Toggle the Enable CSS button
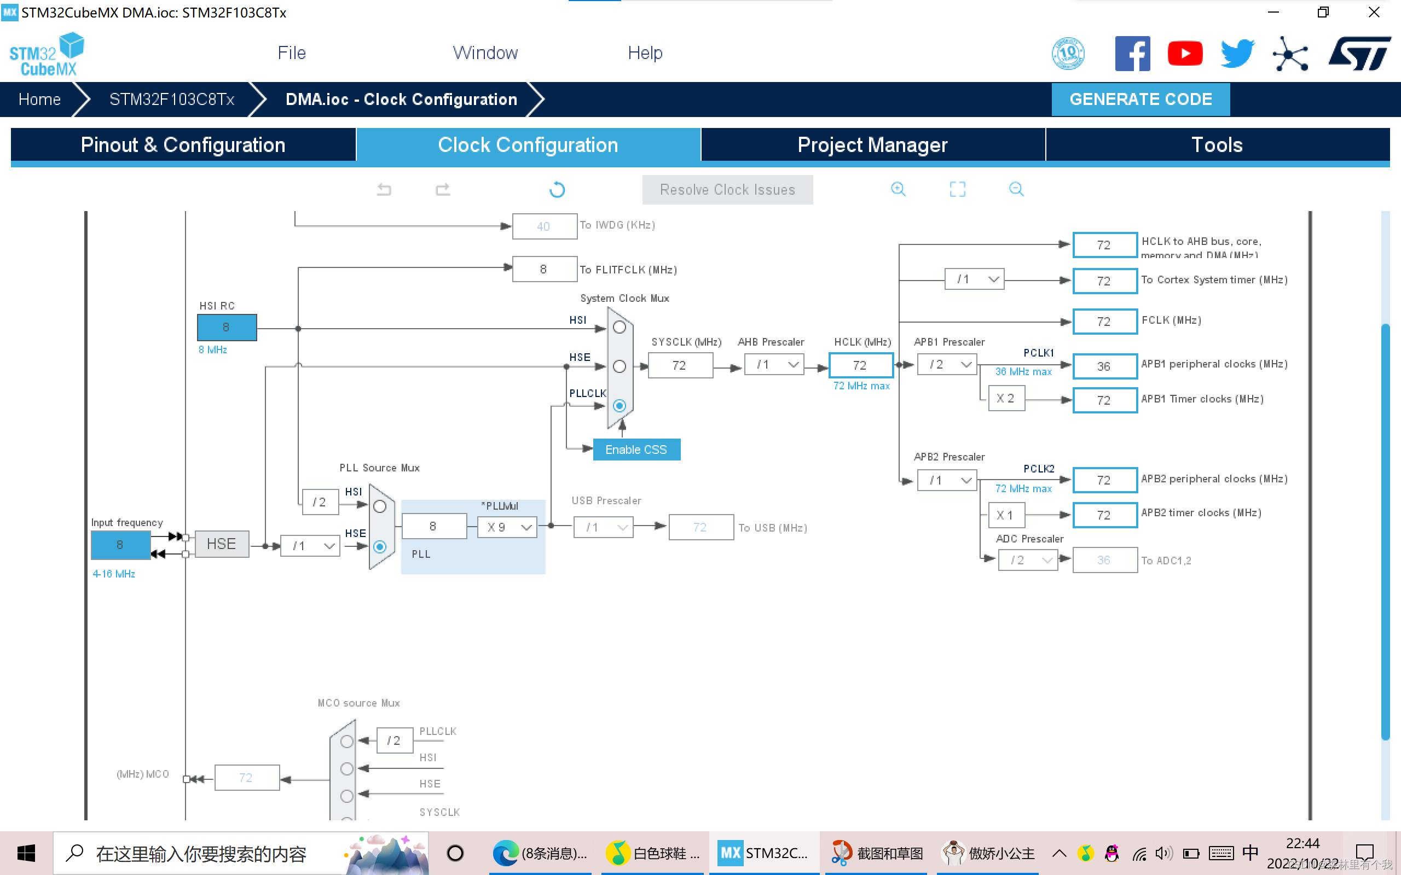Viewport: 1401px width, 875px height. point(636,450)
